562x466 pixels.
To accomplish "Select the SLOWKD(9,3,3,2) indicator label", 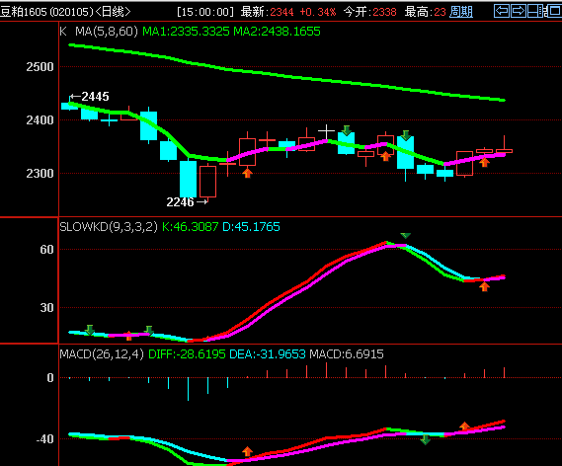I will tap(109, 227).
